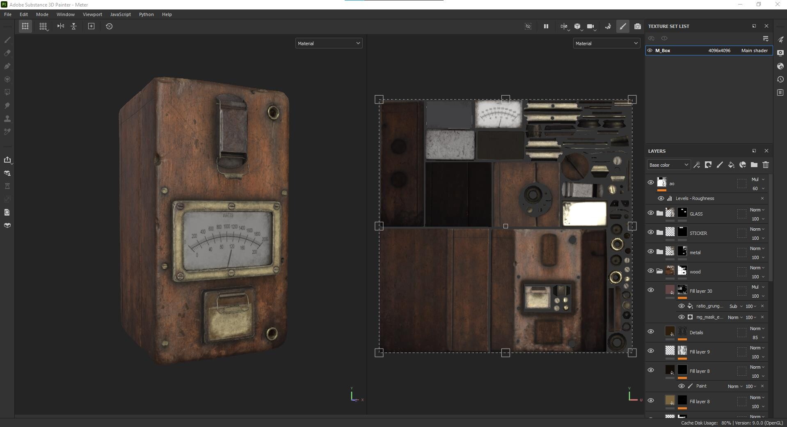787x427 pixels.
Task: Toggle visibility of the wood layer
Action: point(651,271)
